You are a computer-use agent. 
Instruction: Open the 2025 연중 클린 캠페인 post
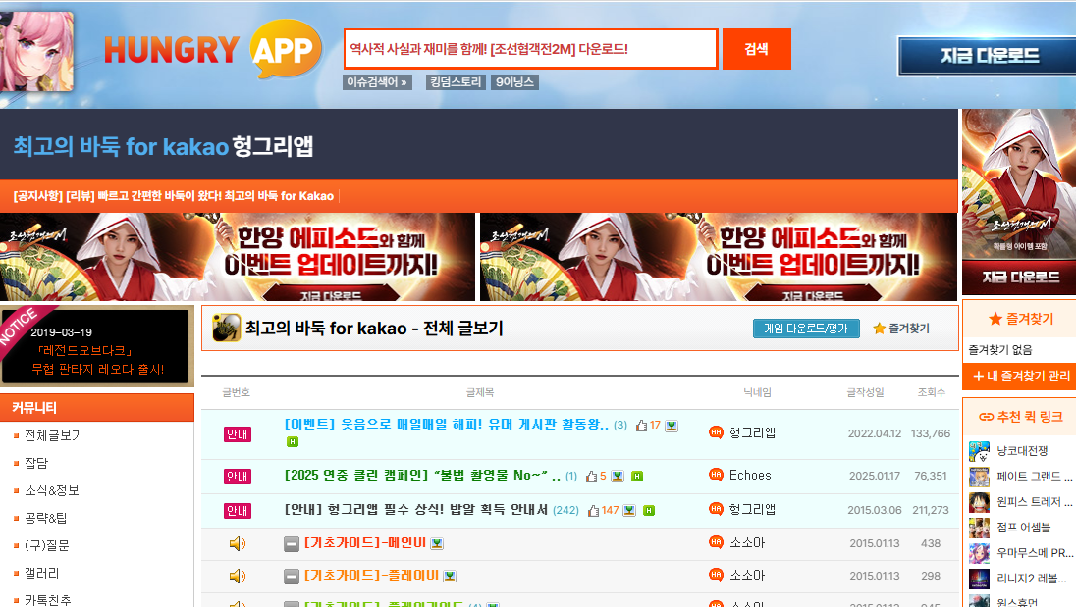click(422, 475)
